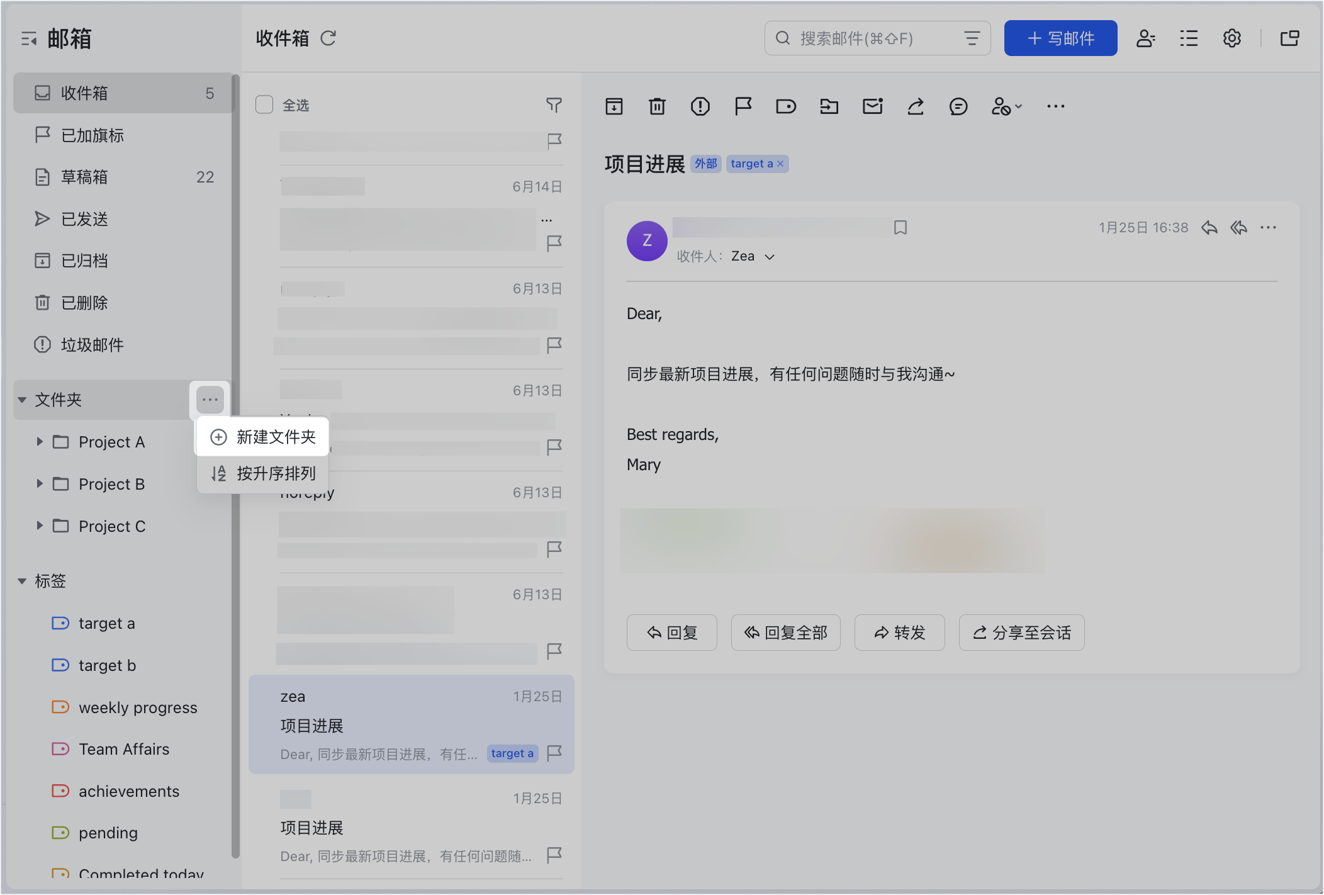Open task list icon in header
1324x895 pixels.
(x=1189, y=38)
